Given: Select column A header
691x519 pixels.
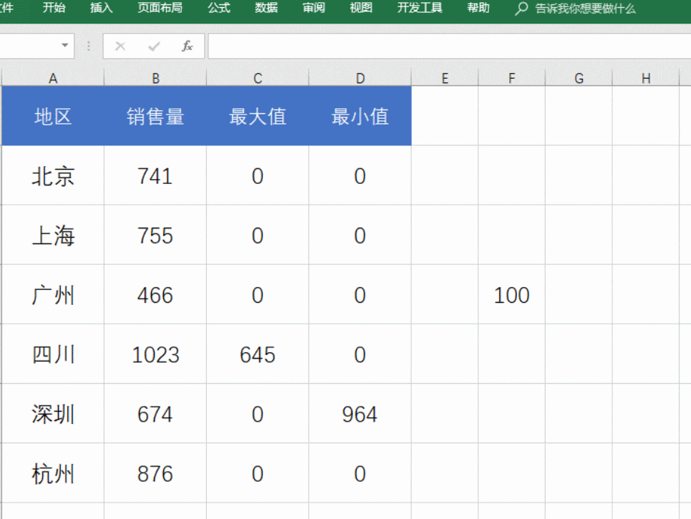Looking at the screenshot, I should 53,78.
